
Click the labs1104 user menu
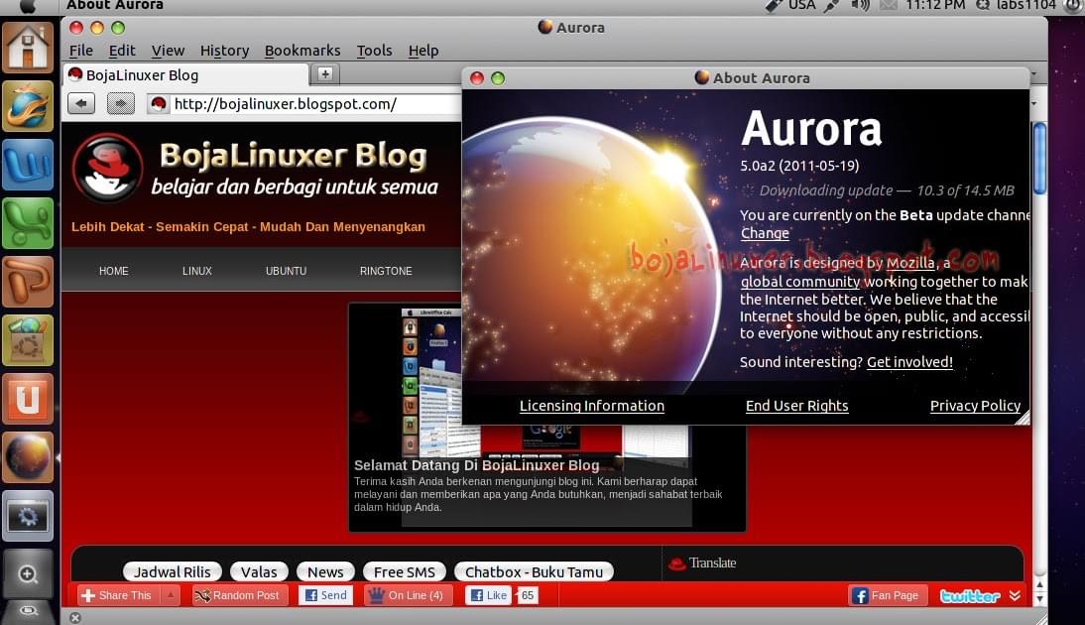pos(1025,5)
